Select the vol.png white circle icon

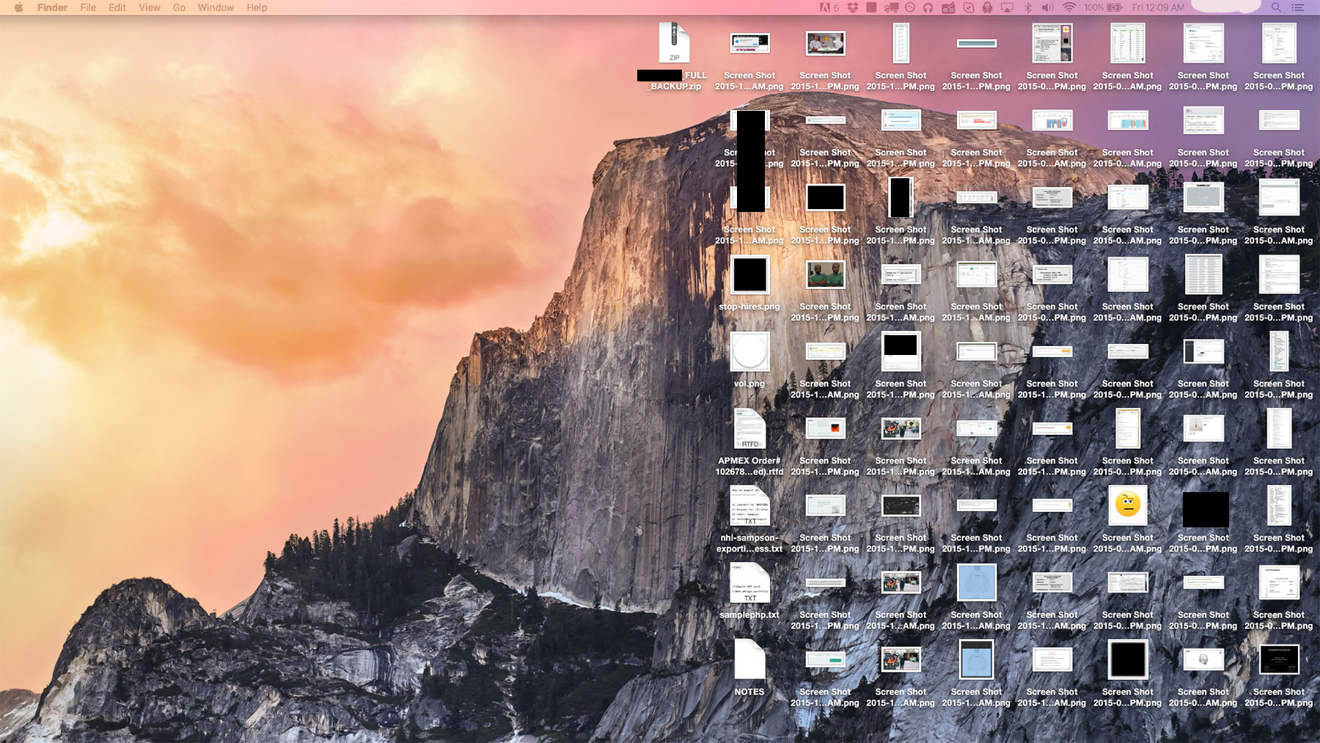tap(749, 351)
